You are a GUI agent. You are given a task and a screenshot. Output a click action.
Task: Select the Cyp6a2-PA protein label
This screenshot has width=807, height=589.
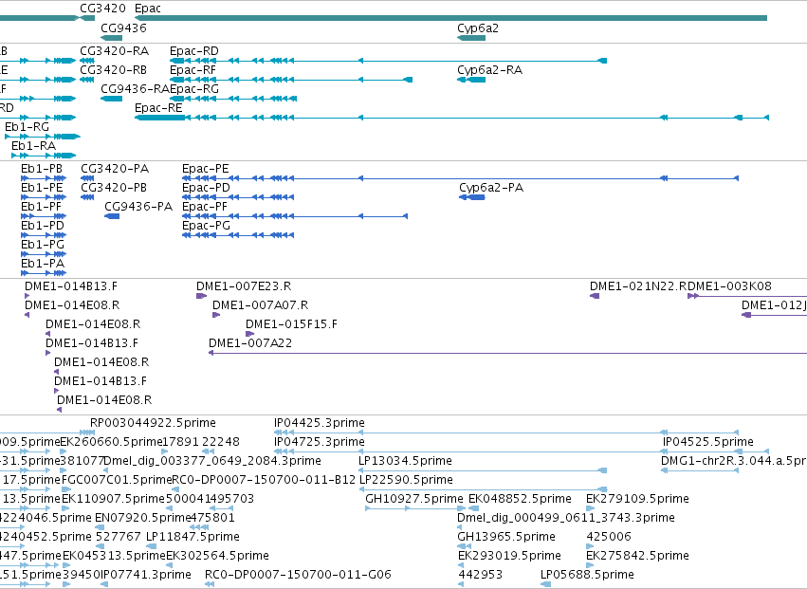491,188
